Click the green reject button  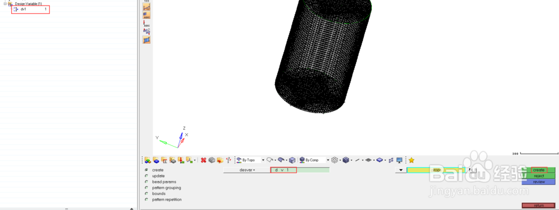[539, 176]
